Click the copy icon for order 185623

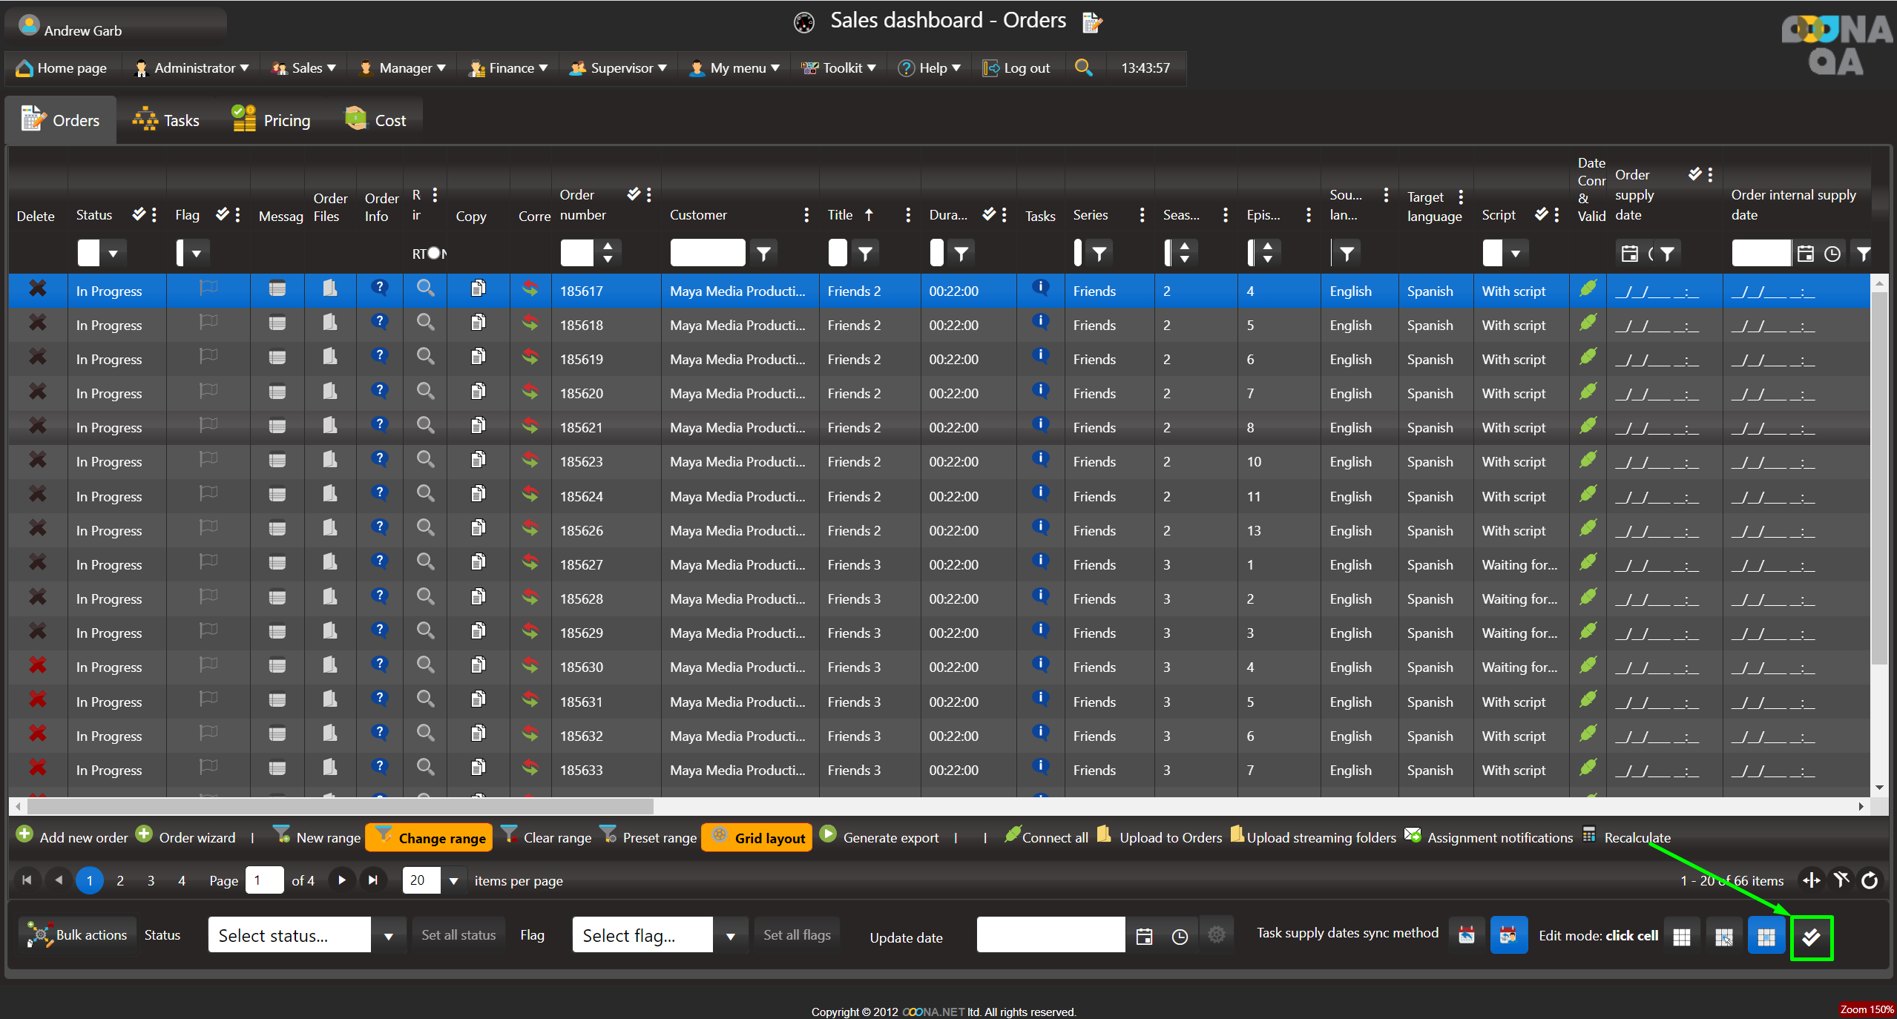point(479,460)
